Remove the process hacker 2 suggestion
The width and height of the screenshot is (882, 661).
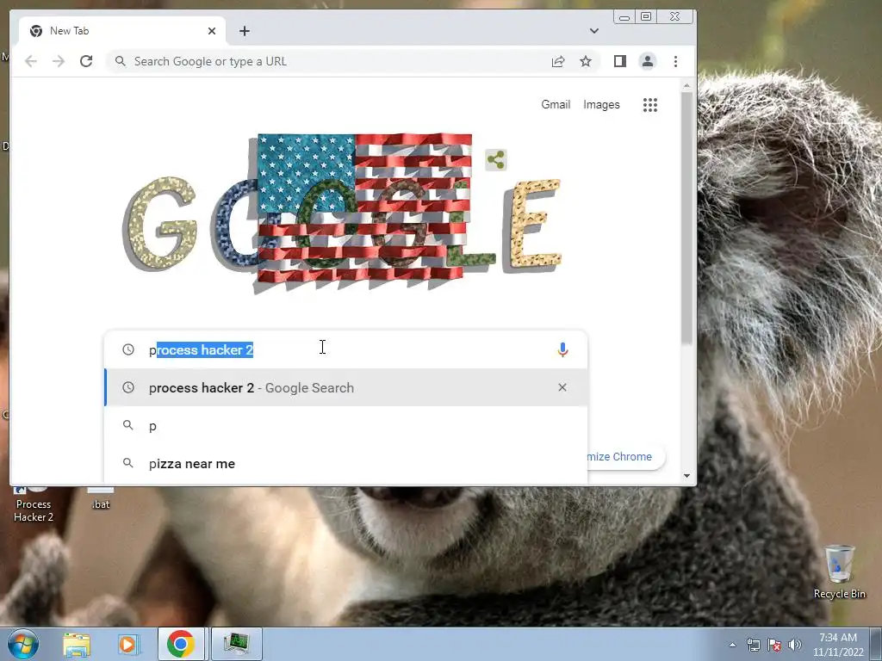[562, 387]
